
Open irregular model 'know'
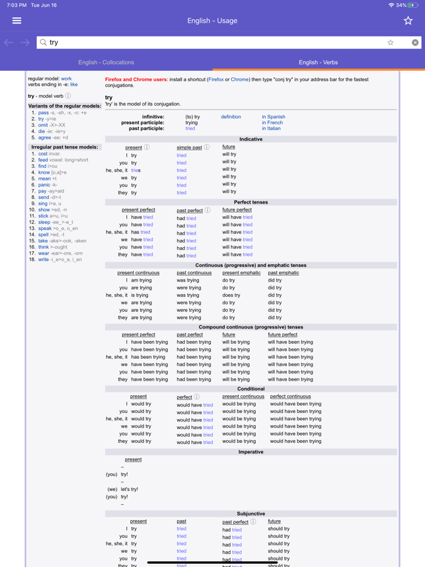pyautogui.click(x=44, y=172)
